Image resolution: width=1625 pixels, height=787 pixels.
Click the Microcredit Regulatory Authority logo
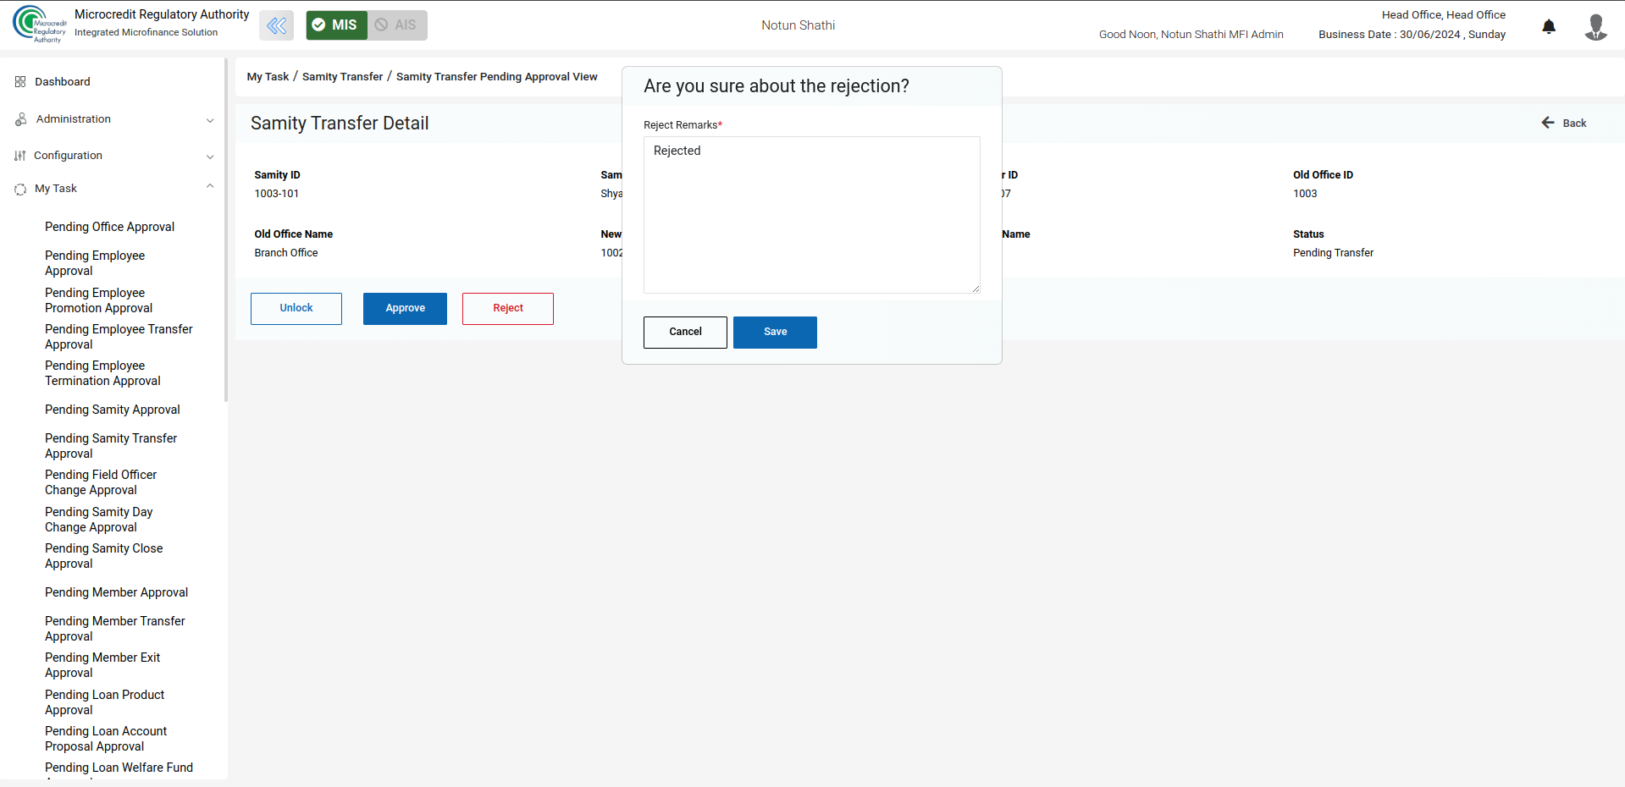(x=38, y=24)
